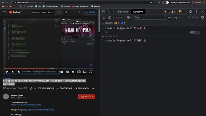The width and height of the screenshot is (206, 116).
Task: Toggle autoplay switch in player
Action: point(61,72)
